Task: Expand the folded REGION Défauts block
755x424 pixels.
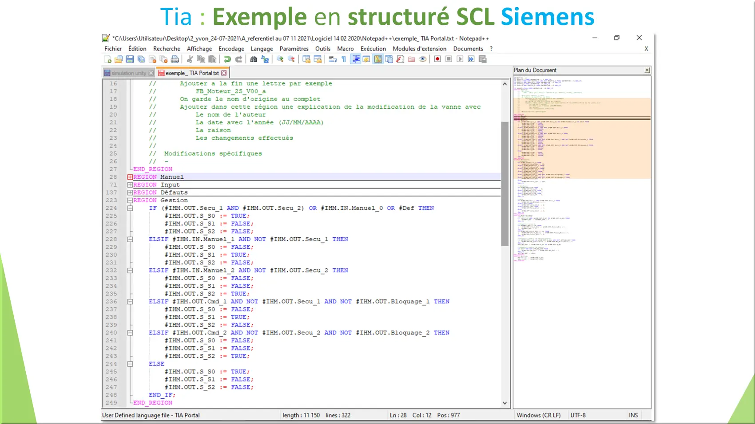Action: (x=130, y=193)
